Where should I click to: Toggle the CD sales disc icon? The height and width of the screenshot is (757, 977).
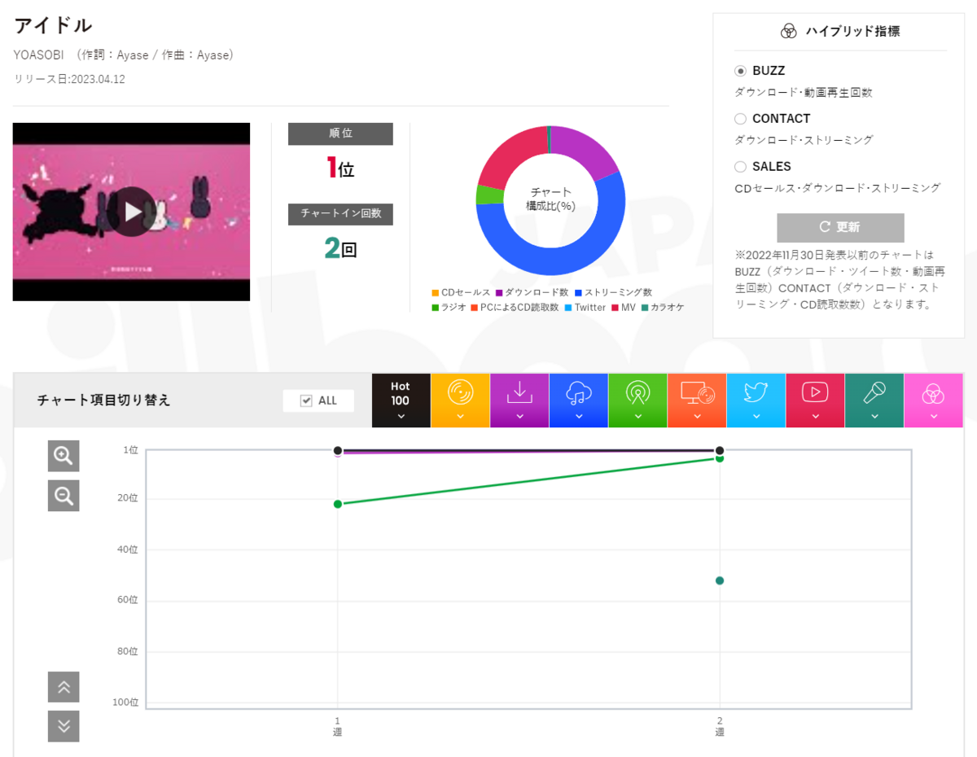coord(460,393)
